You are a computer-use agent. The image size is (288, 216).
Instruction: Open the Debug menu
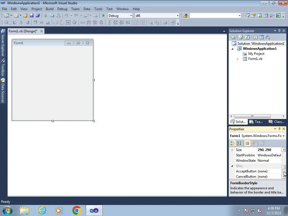(x=62, y=9)
